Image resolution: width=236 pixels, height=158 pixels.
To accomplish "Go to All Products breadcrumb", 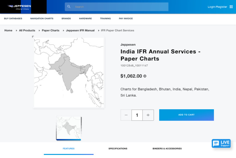I will click(27, 30).
